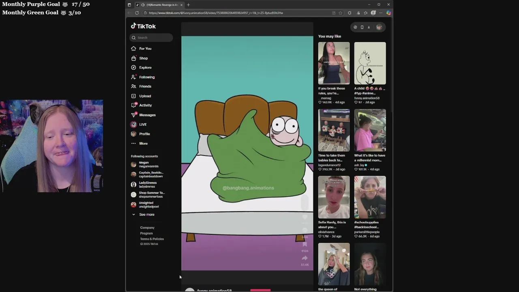Image resolution: width=519 pixels, height=292 pixels.
Task: Play the 'If you break these rules' video
Action: (x=334, y=63)
